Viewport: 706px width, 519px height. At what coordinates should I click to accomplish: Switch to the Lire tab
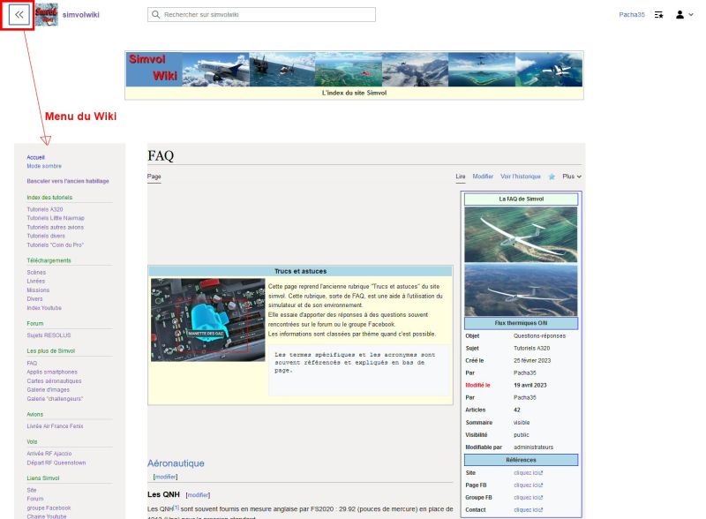tap(460, 177)
